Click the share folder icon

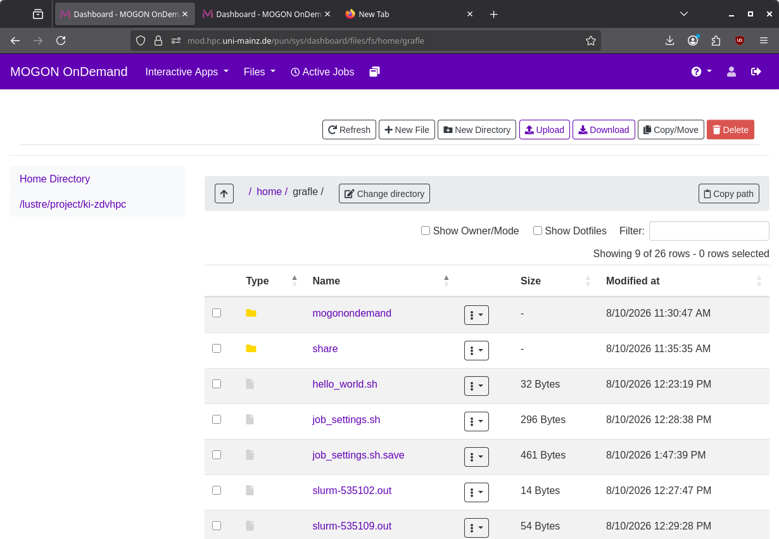coord(251,348)
